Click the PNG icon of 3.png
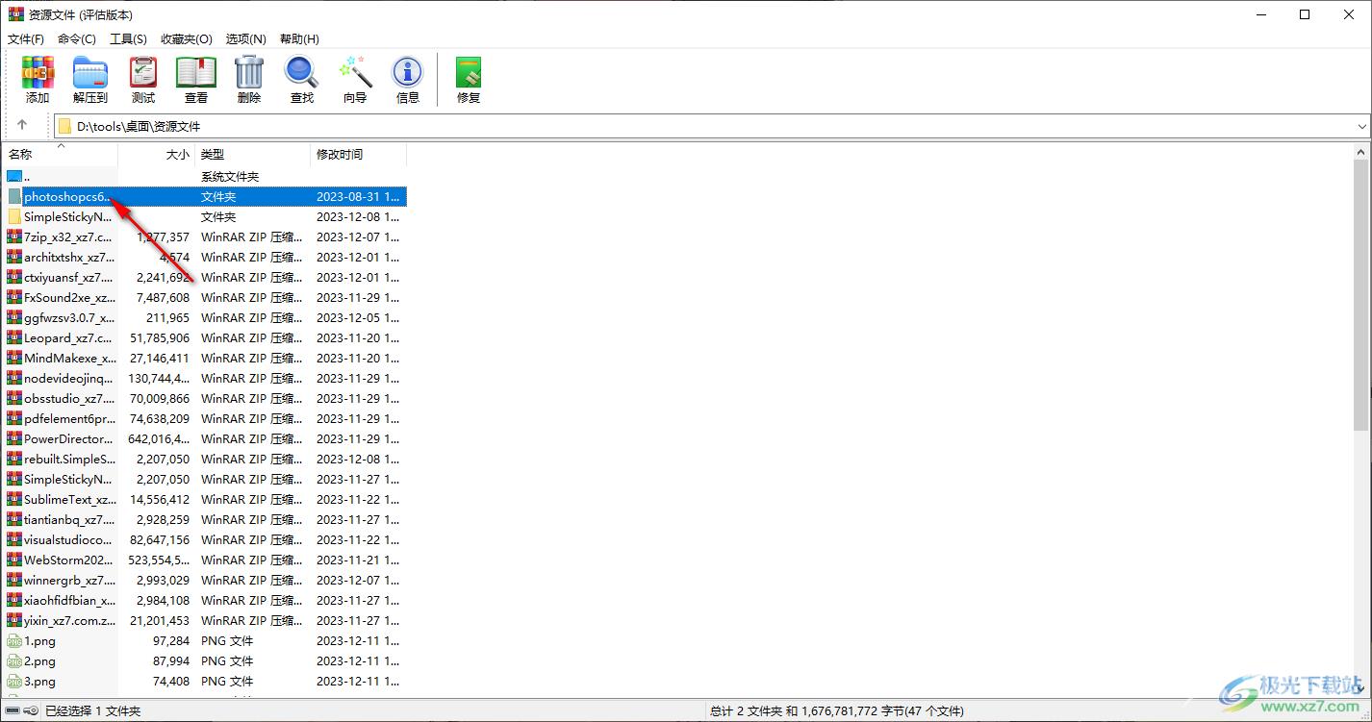Image resolution: width=1372 pixels, height=722 pixels. tap(13, 681)
